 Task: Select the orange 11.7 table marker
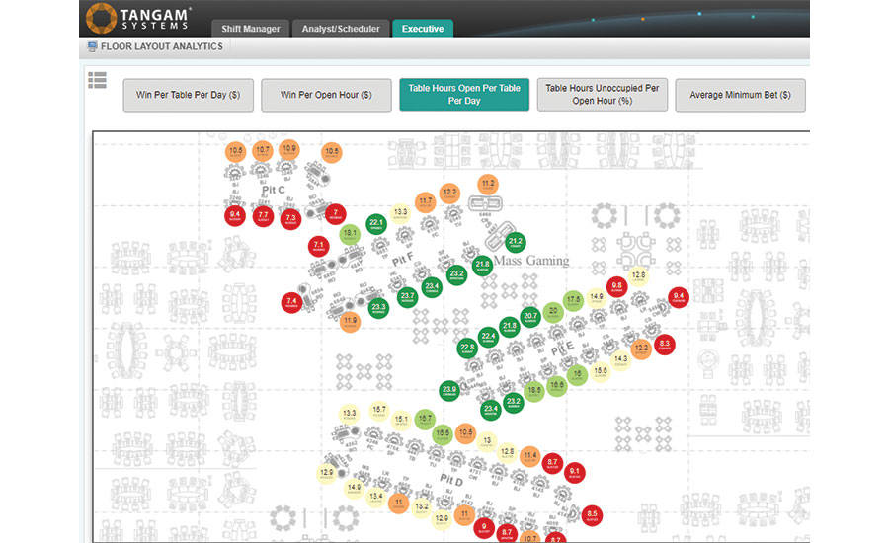425,201
